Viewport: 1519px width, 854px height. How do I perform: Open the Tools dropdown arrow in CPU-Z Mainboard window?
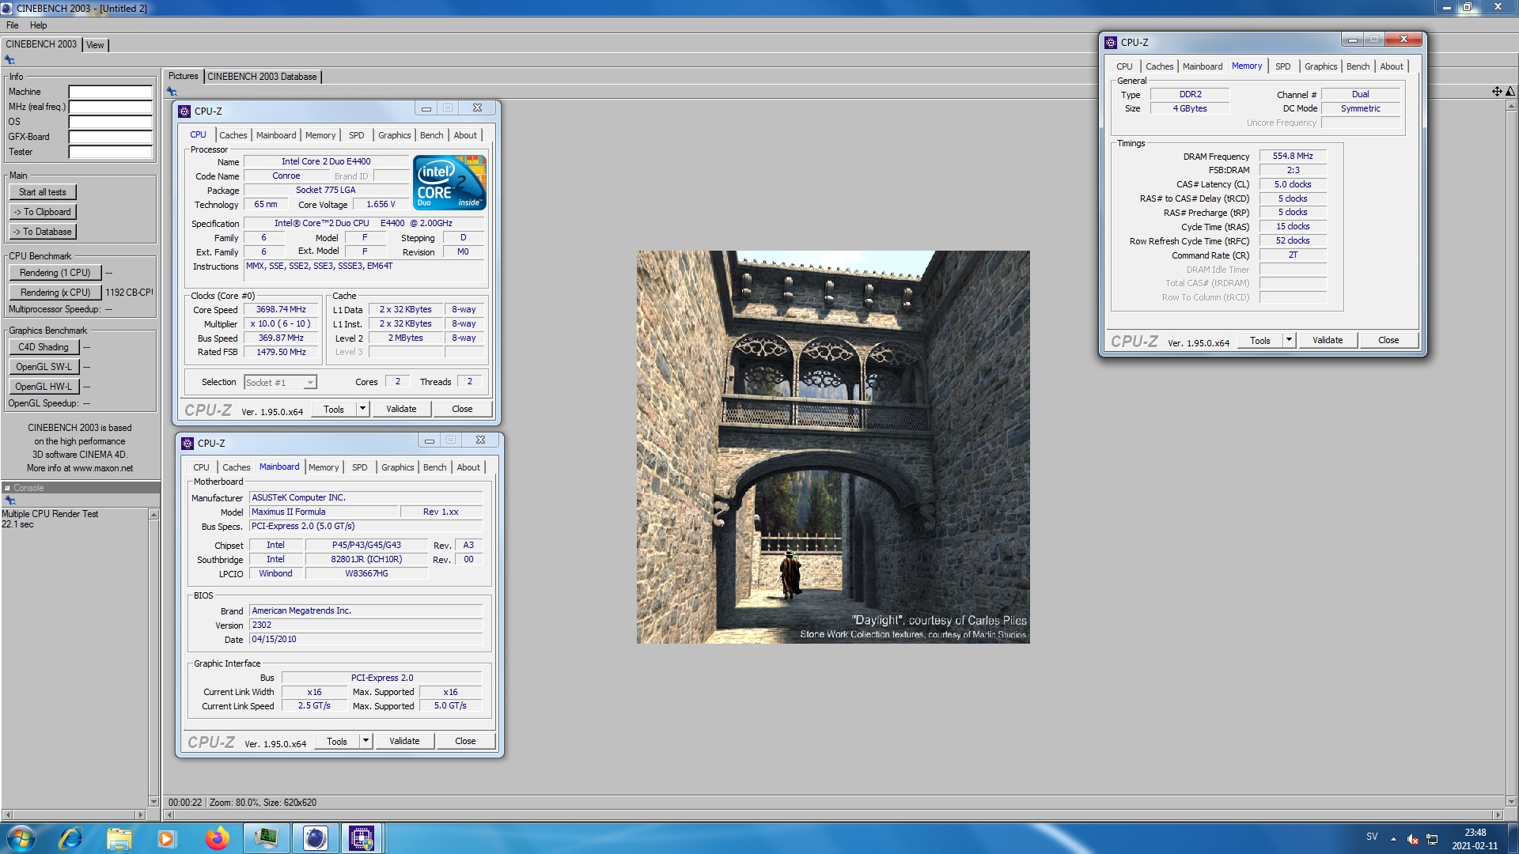tap(366, 741)
